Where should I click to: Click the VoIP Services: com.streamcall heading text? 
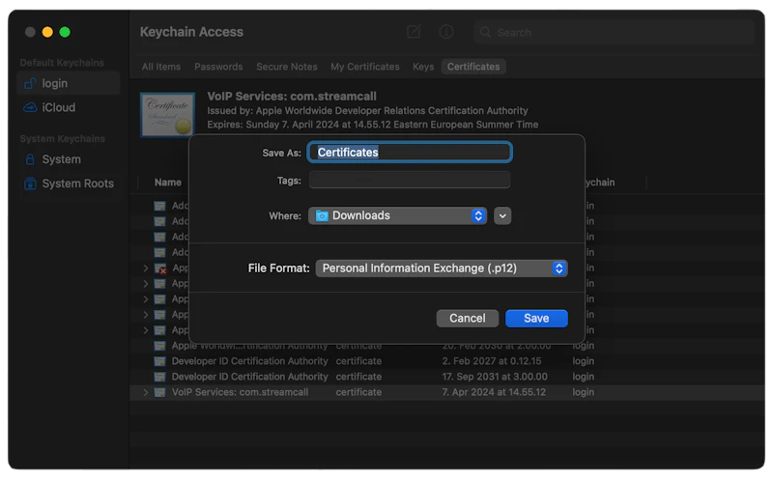coord(292,97)
